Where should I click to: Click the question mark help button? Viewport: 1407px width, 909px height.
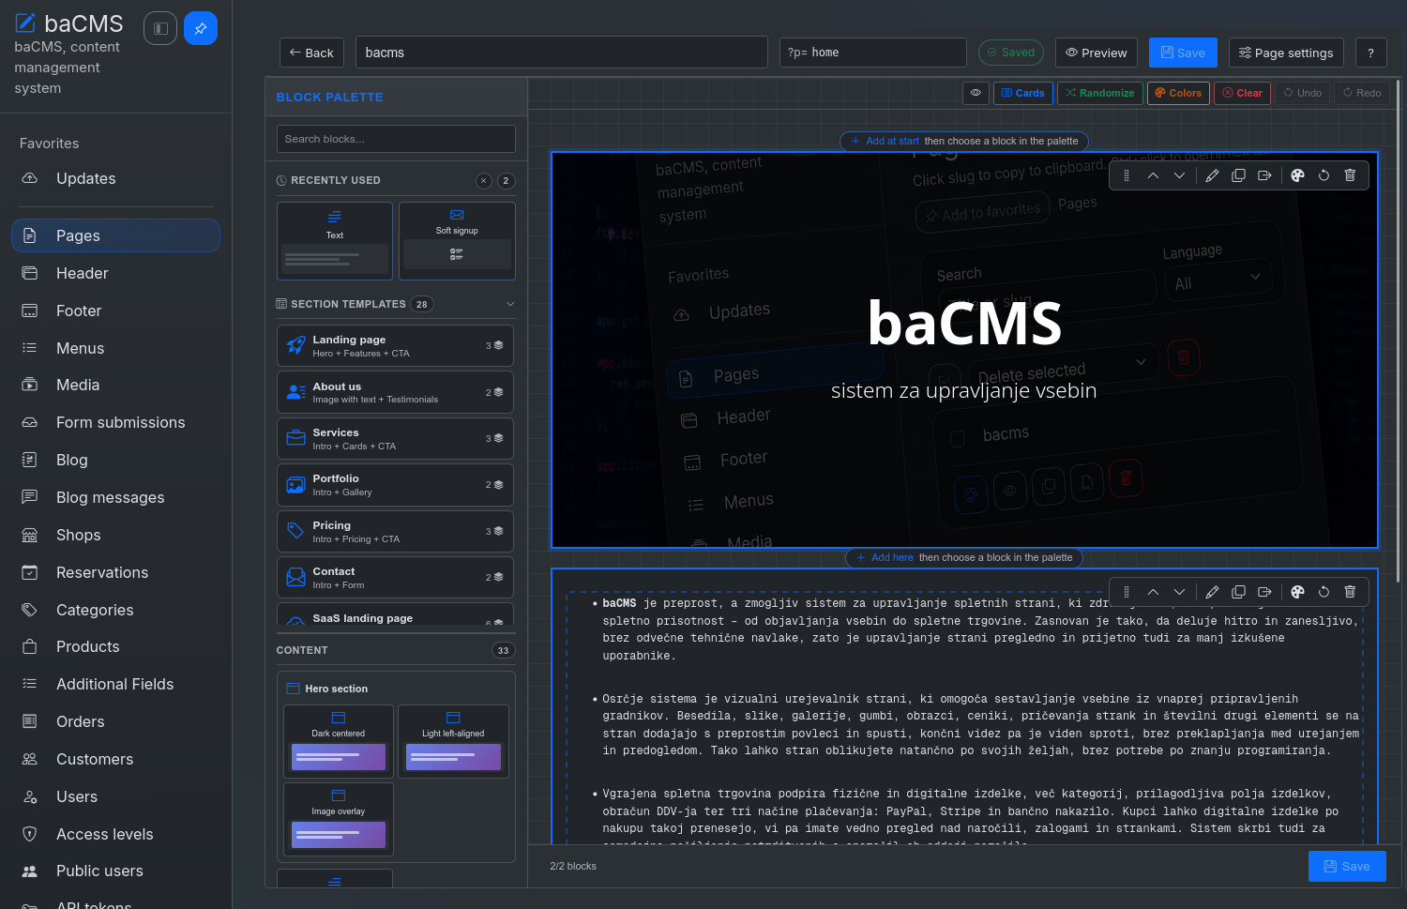click(1370, 53)
